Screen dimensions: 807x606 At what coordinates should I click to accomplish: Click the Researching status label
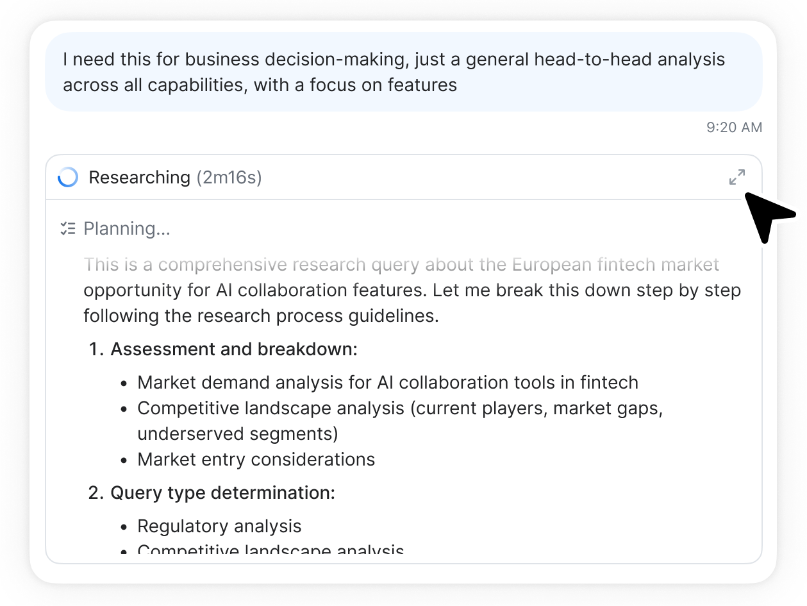pos(139,177)
